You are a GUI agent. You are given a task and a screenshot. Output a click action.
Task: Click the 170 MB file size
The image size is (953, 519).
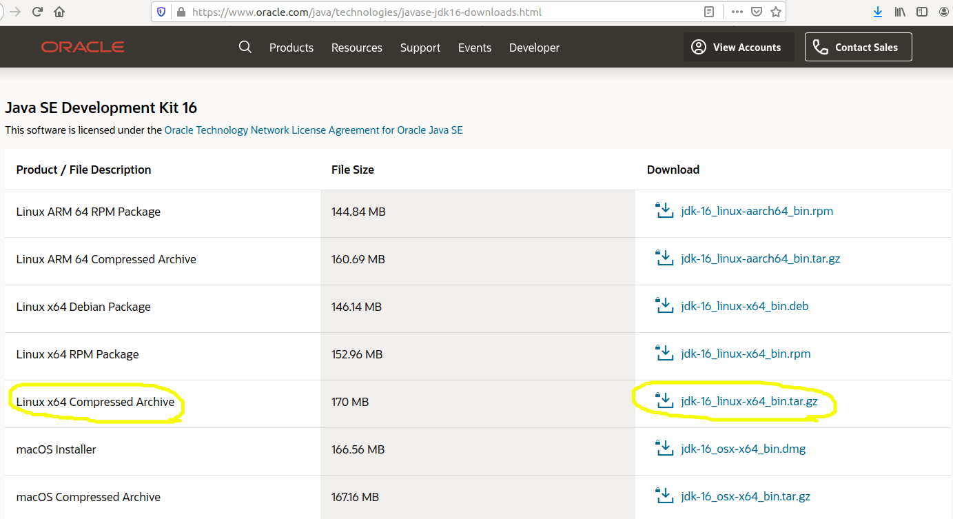coord(350,402)
